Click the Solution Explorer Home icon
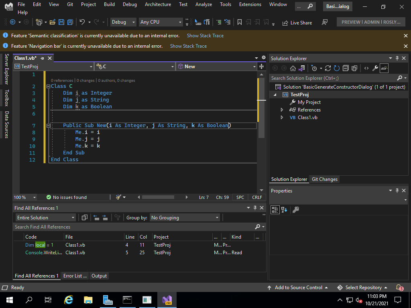 point(293,68)
